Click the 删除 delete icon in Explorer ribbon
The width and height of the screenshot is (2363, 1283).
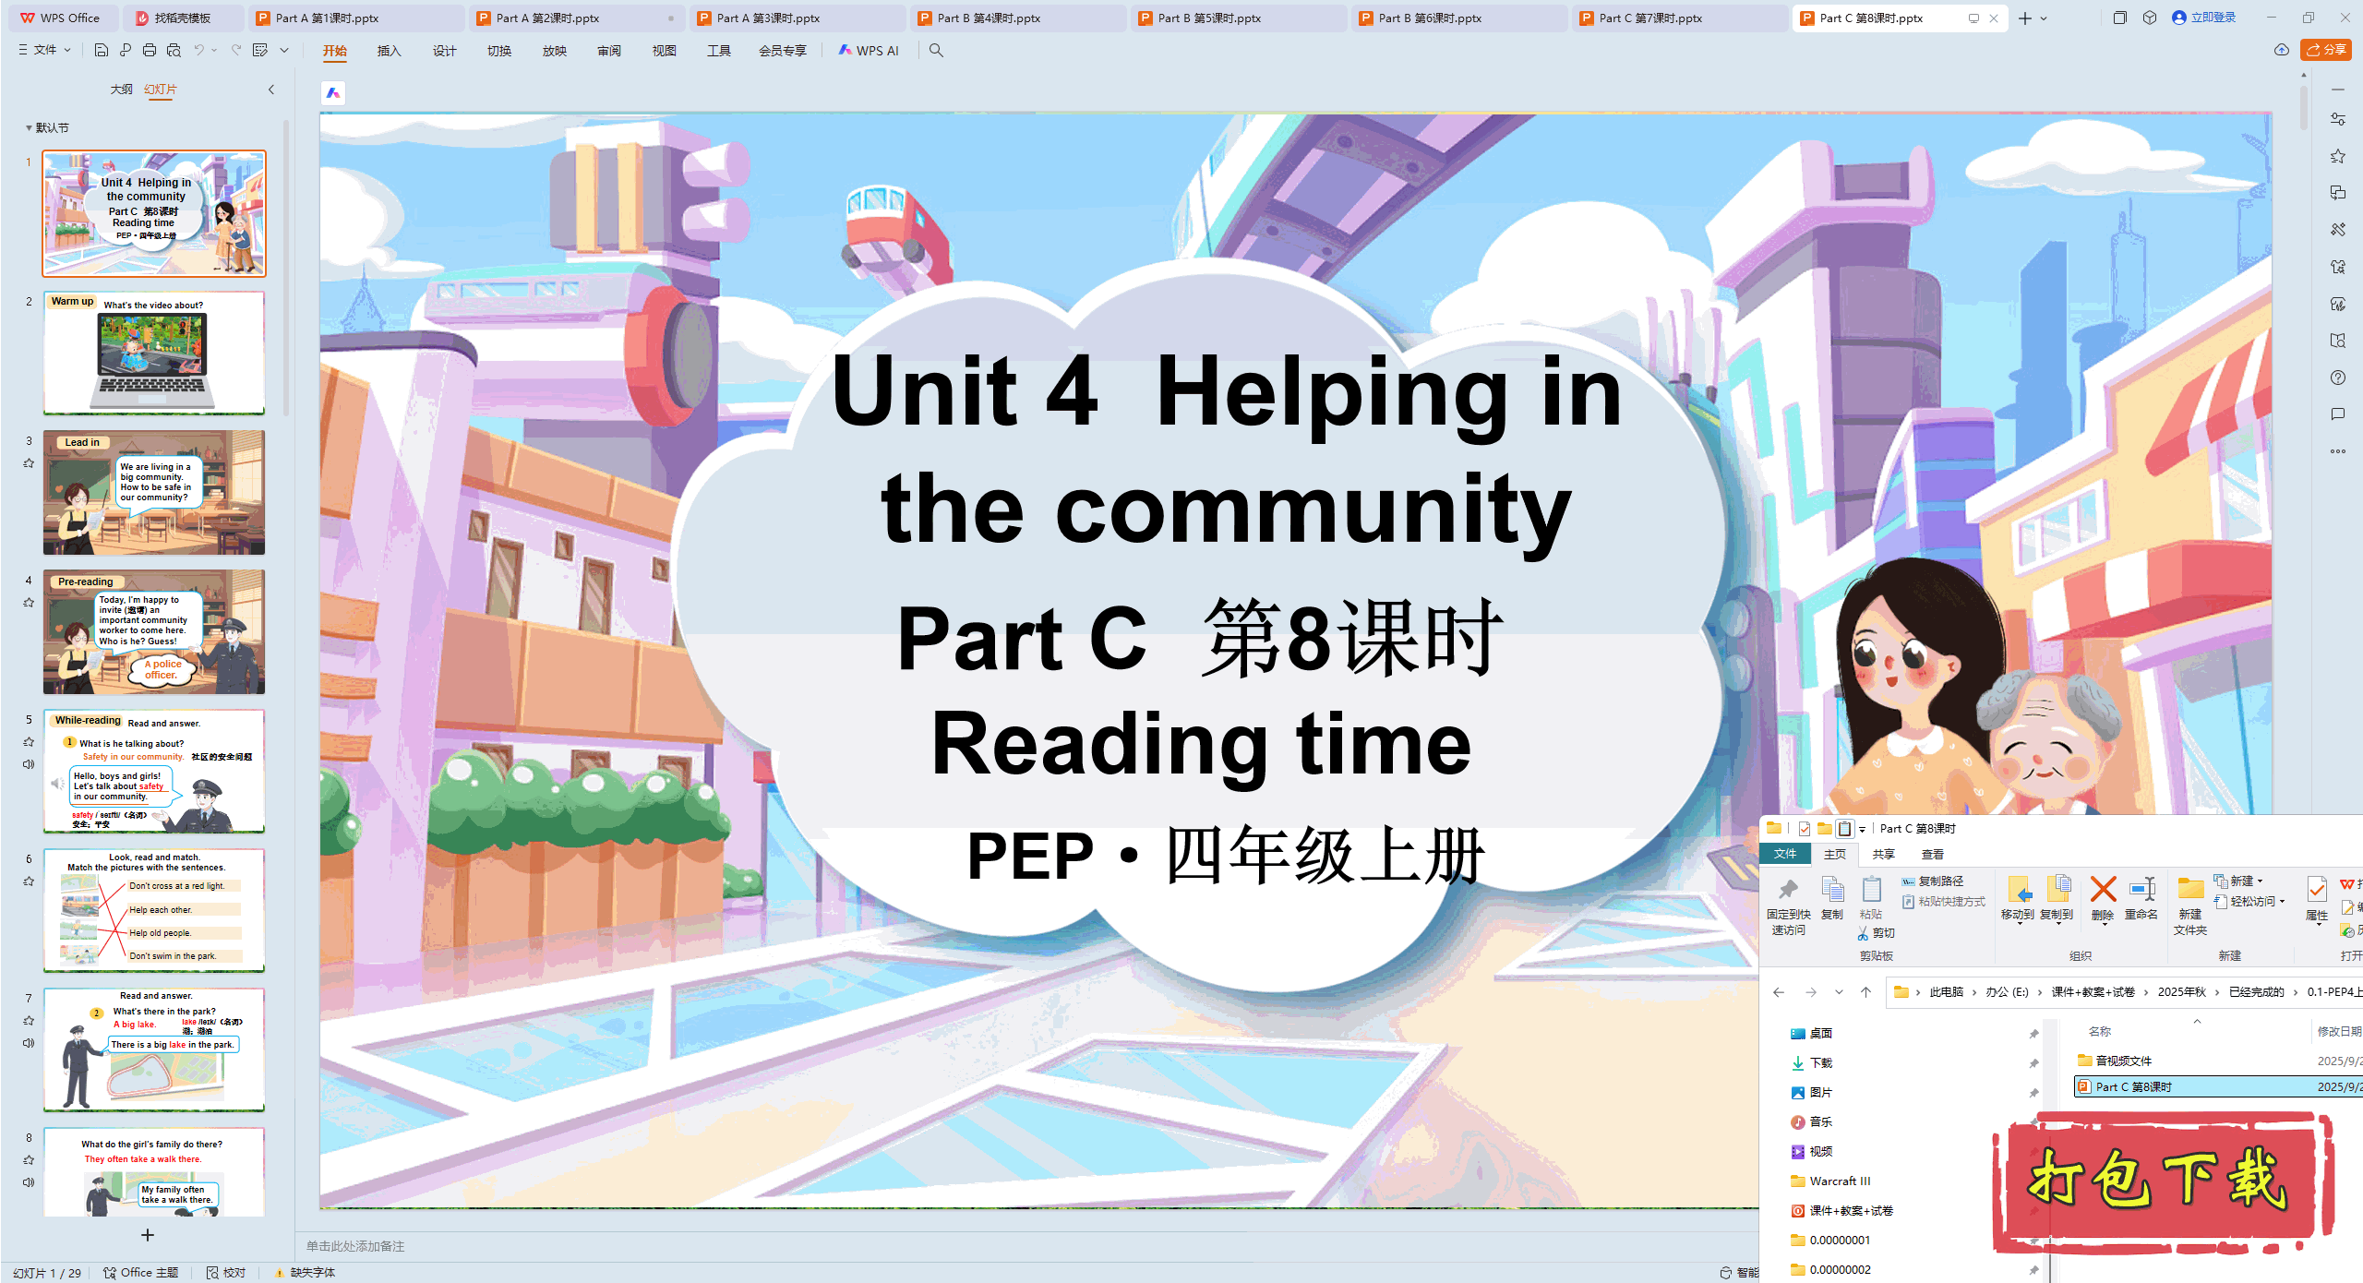click(x=2104, y=900)
